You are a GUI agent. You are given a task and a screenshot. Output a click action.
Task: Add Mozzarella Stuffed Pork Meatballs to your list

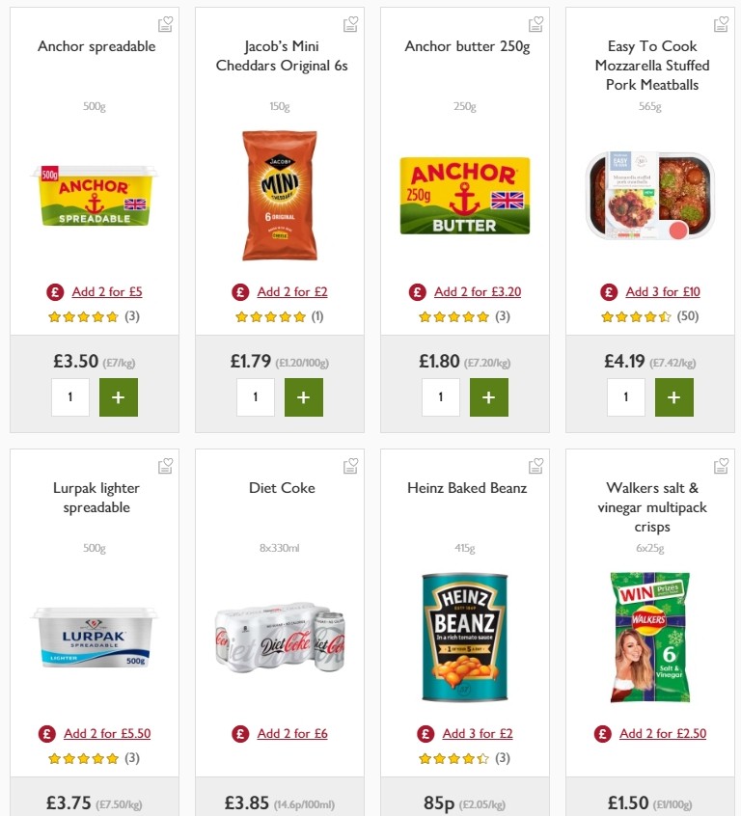[x=721, y=24]
